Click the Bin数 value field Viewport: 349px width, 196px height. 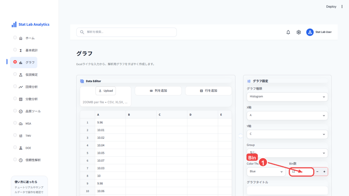pyautogui.click(x=302, y=171)
